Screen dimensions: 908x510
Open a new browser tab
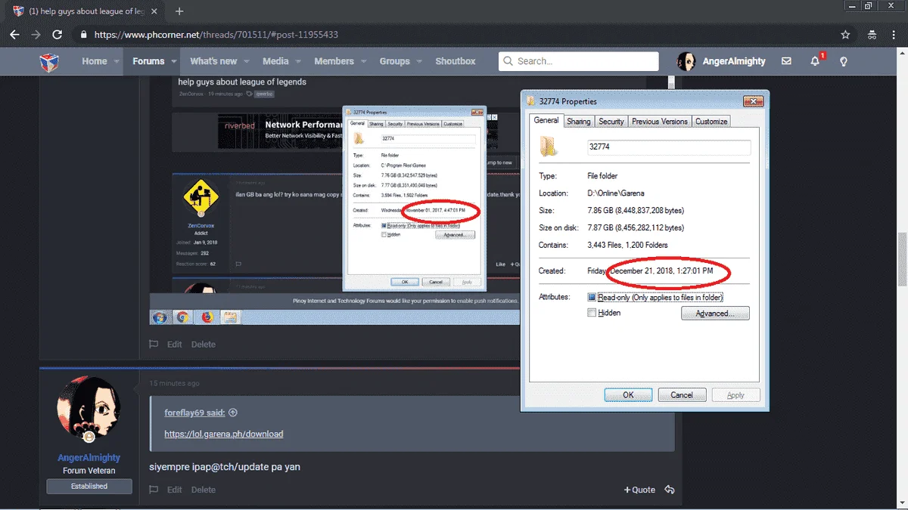179,11
